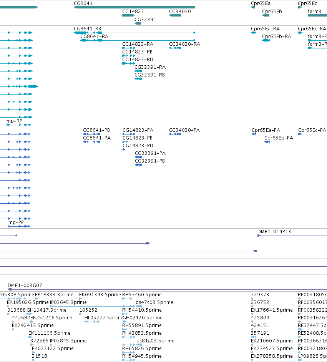Image resolution: width=327 pixels, height=362 pixels.
Task: Select the RH55891.5prime EST
Action: coord(124,329)
